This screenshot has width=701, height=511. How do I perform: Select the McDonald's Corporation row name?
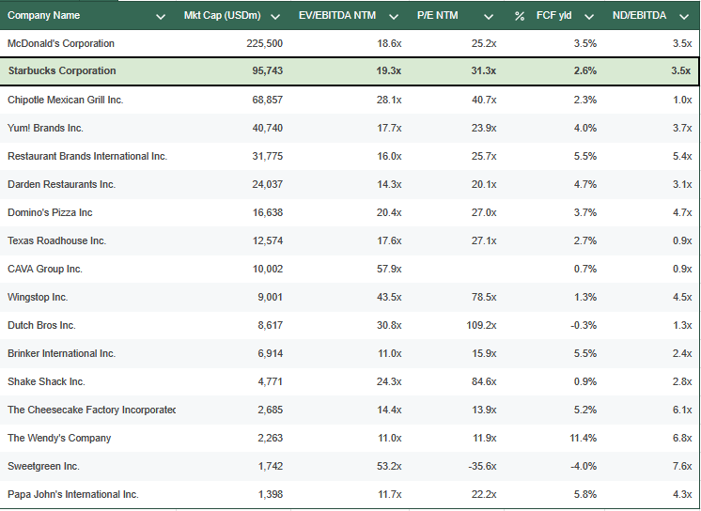click(x=61, y=43)
